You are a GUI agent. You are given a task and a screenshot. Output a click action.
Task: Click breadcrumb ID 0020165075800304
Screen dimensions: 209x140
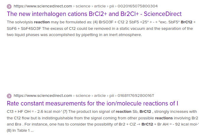pos(138,6)
